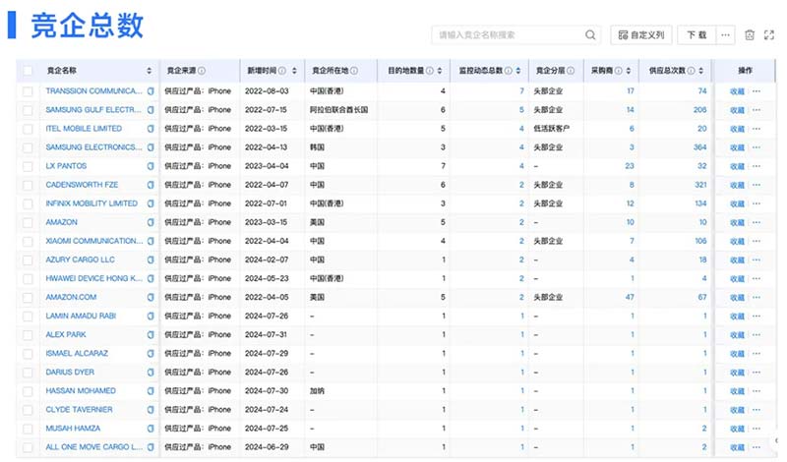The image size is (787, 462).
Task: Open buyer count 47 for AMAZON.COM
Action: click(x=630, y=298)
